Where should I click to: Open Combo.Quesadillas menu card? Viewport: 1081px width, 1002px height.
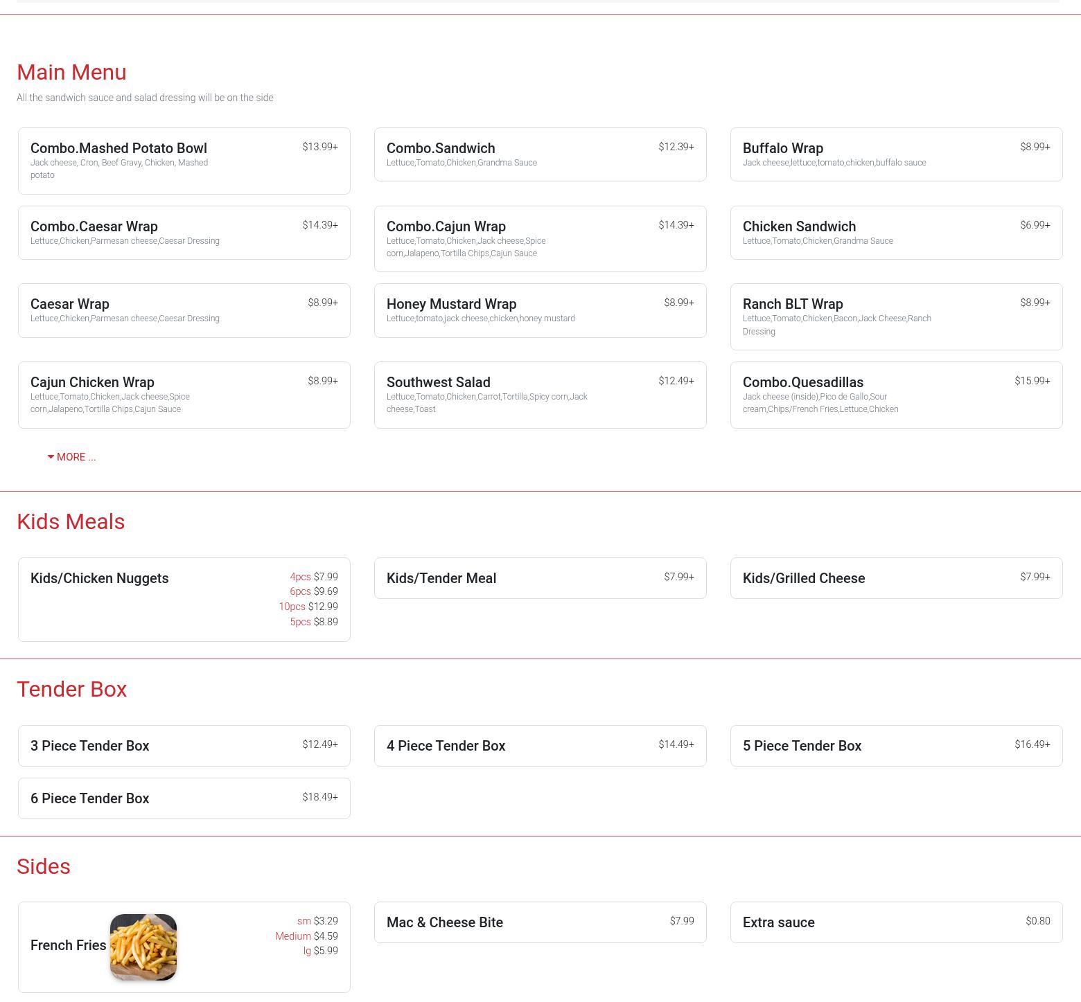896,395
